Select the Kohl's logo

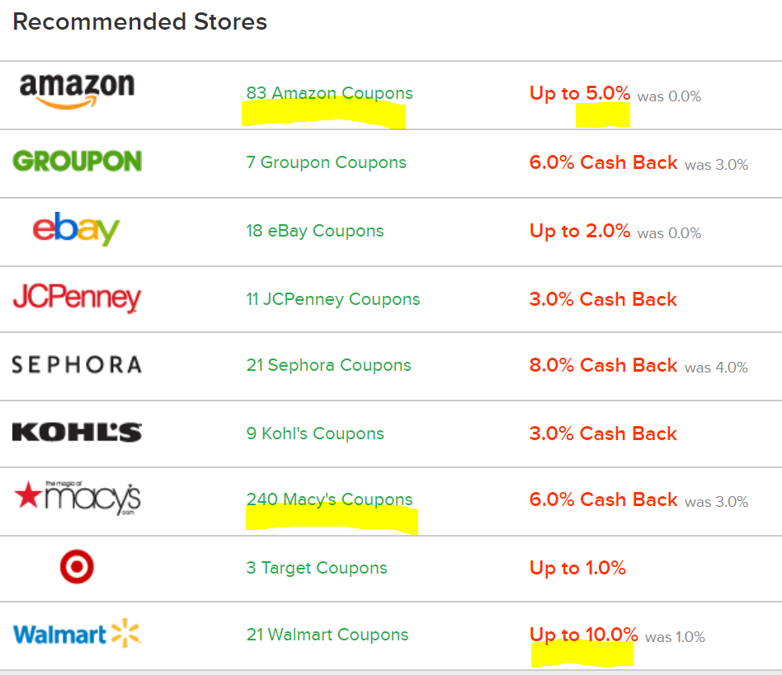click(x=77, y=432)
